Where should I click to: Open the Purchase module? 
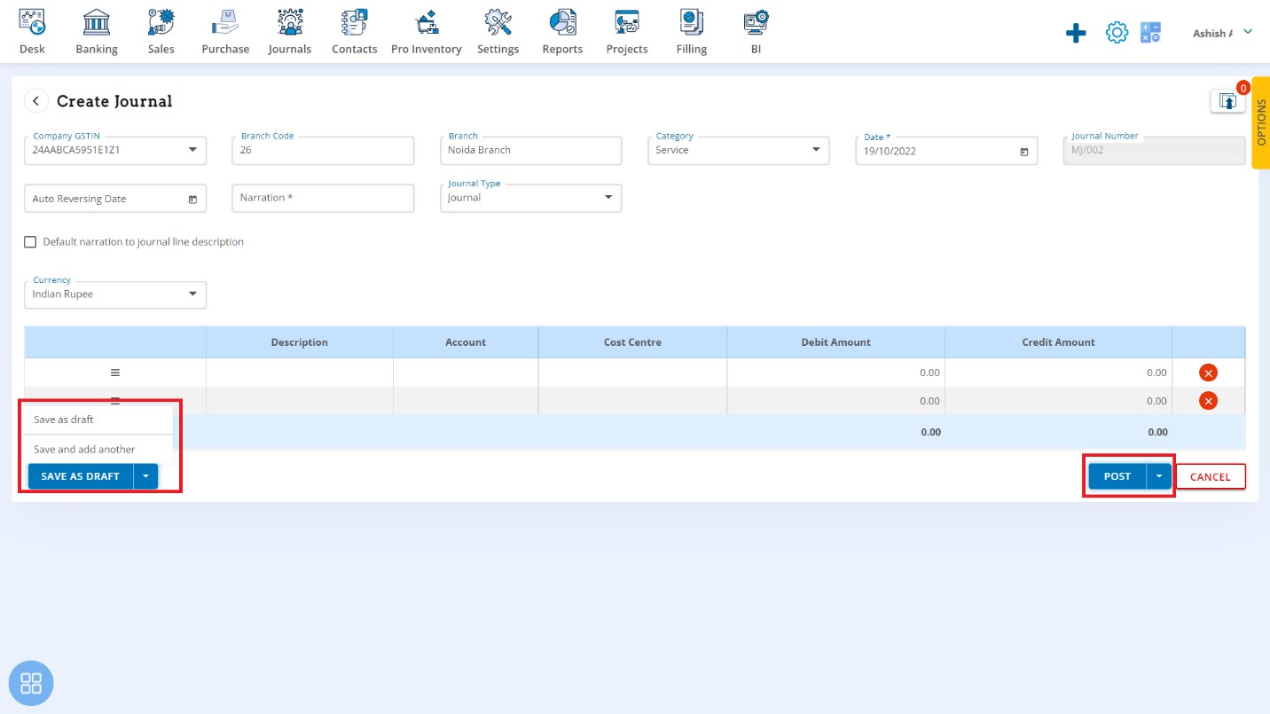click(225, 32)
